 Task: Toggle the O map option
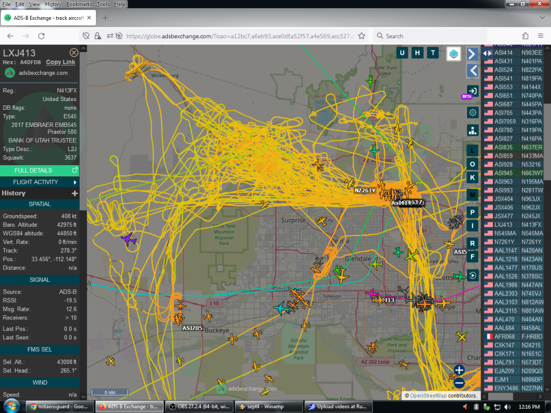472,164
